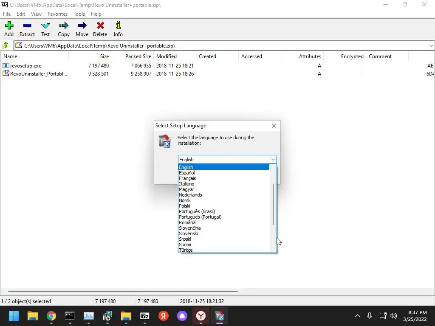
Task: Click the Info toolbar icon
Action: [x=118, y=25]
